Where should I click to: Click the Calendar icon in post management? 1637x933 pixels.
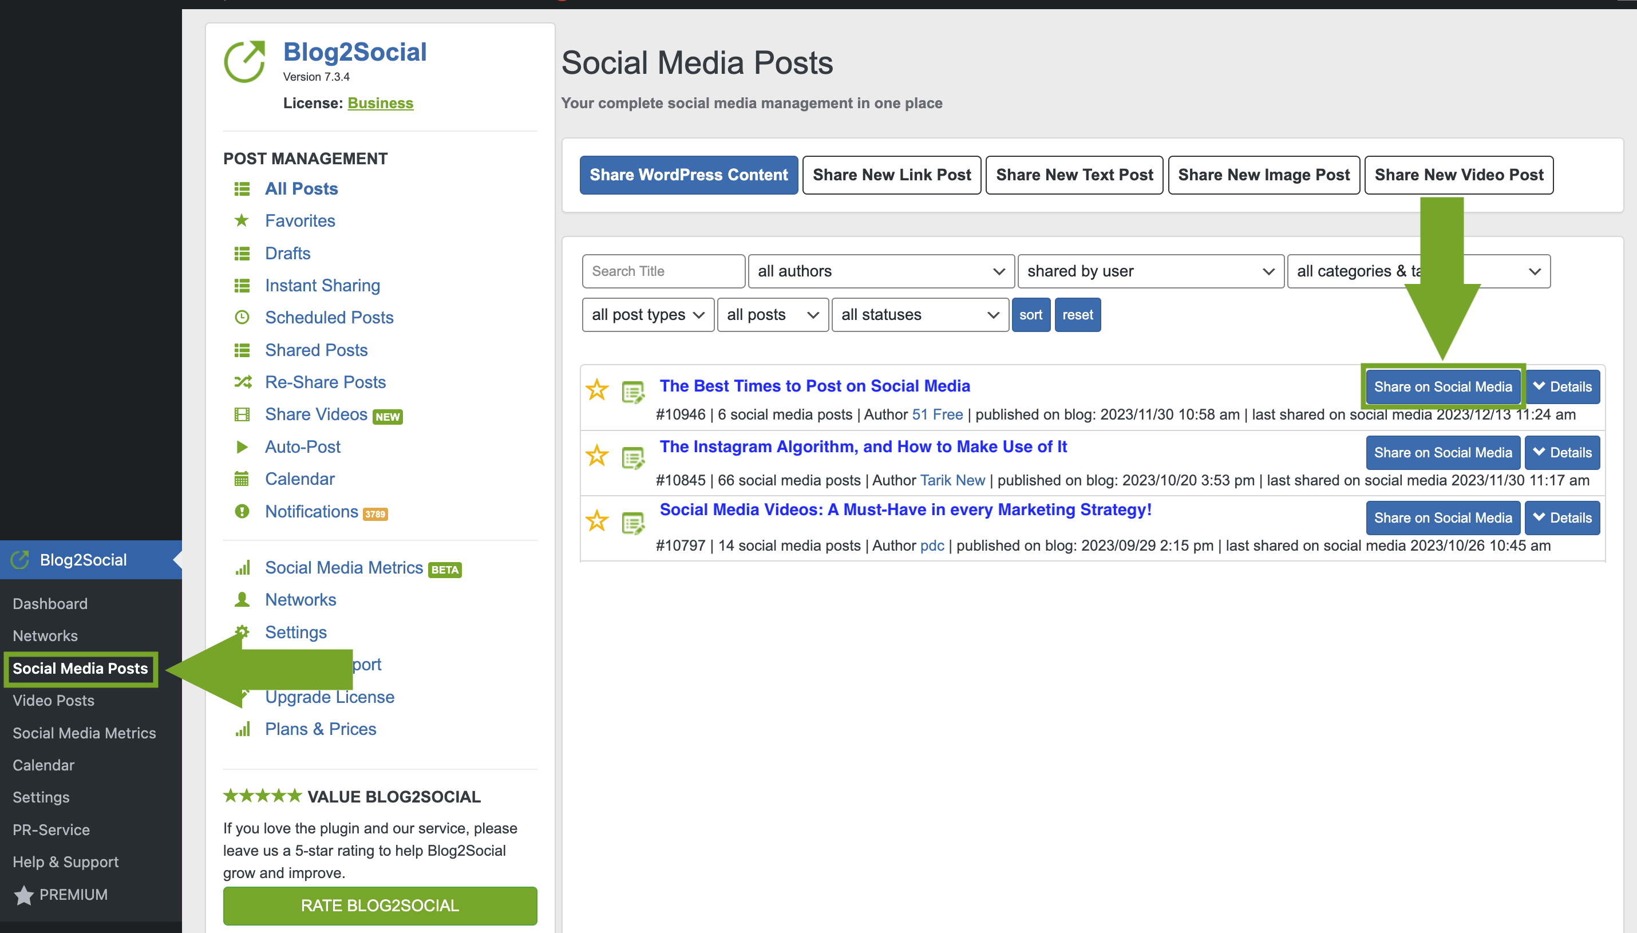pos(242,479)
